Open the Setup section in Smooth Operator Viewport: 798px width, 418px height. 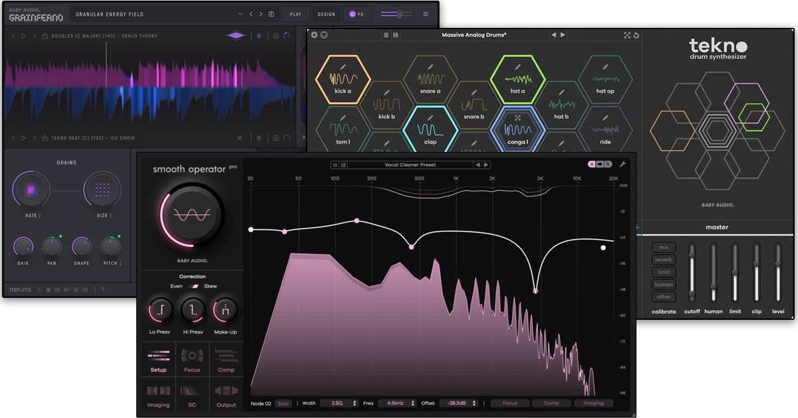click(158, 360)
